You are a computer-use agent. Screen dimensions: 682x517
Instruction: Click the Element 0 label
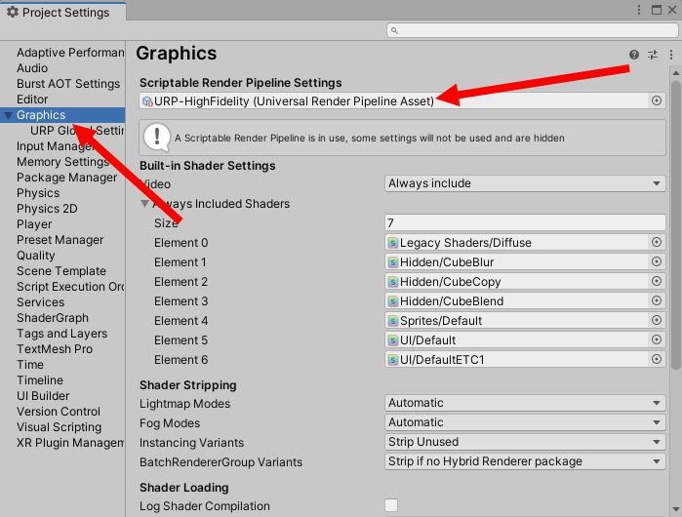[x=181, y=243]
